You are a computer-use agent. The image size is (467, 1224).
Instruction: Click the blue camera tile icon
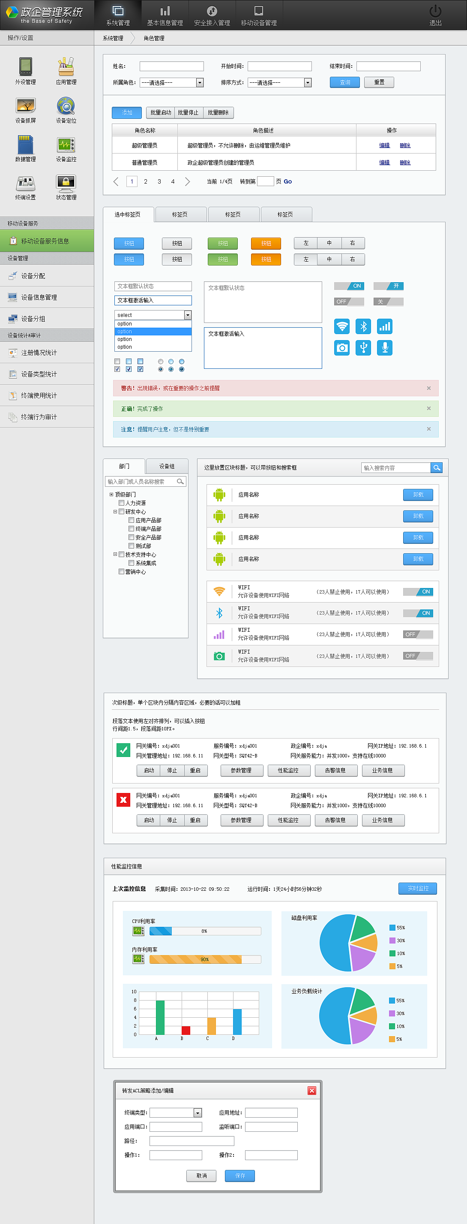(x=342, y=348)
